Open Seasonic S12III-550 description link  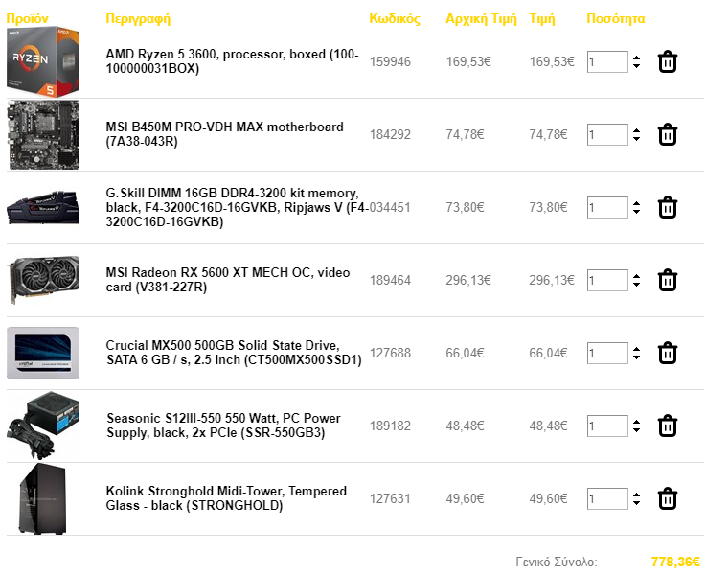click(223, 425)
